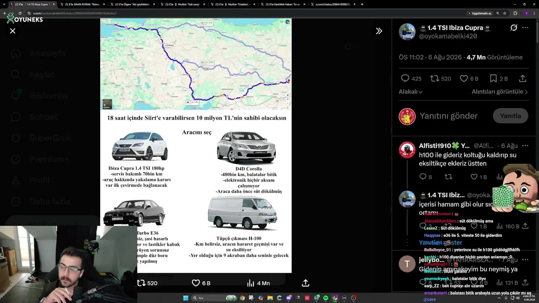This screenshot has height=303, width=539.
Task: Switch to the DarkWeb Haber tab
Action: click(283, 4)
